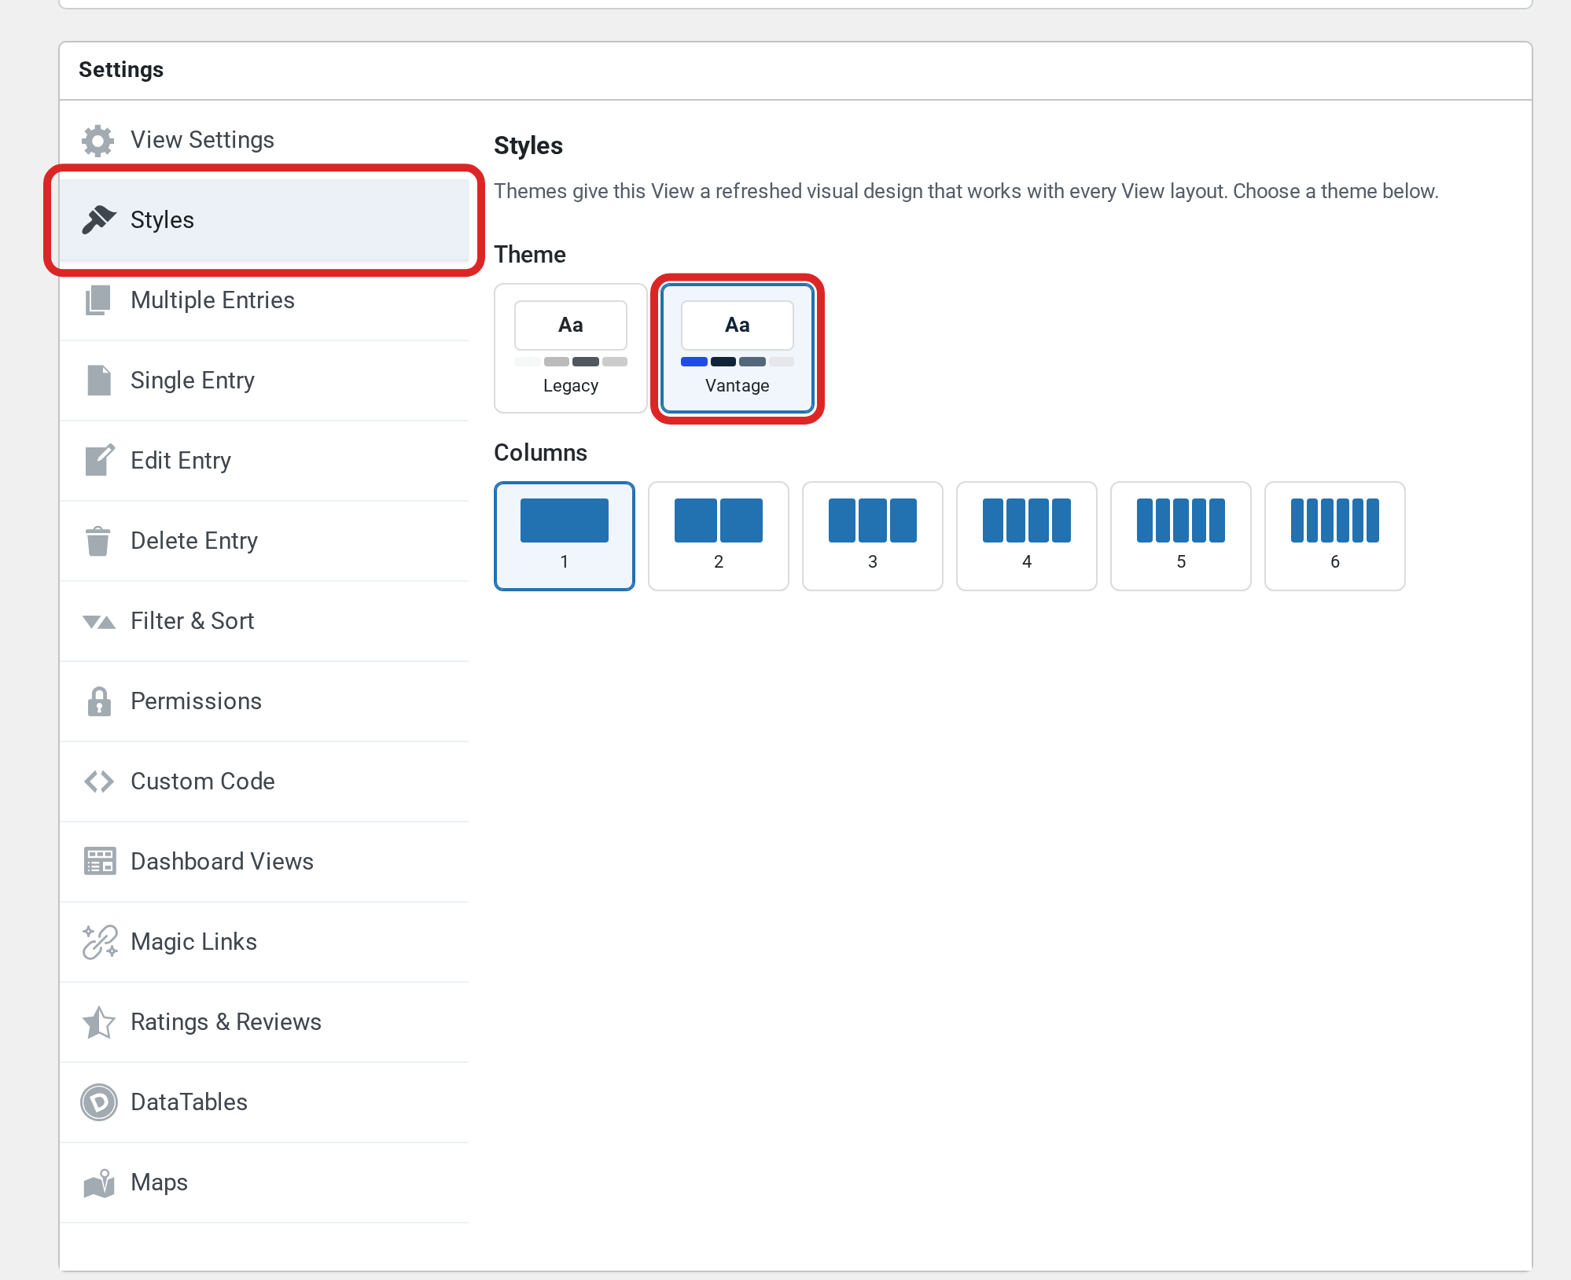Image resolution: width=1571 pixels, height=1280 pixels.
Task: Click the triangles icon for Filter & Sort
Action: pyautogui.click(x=99, y=622)
